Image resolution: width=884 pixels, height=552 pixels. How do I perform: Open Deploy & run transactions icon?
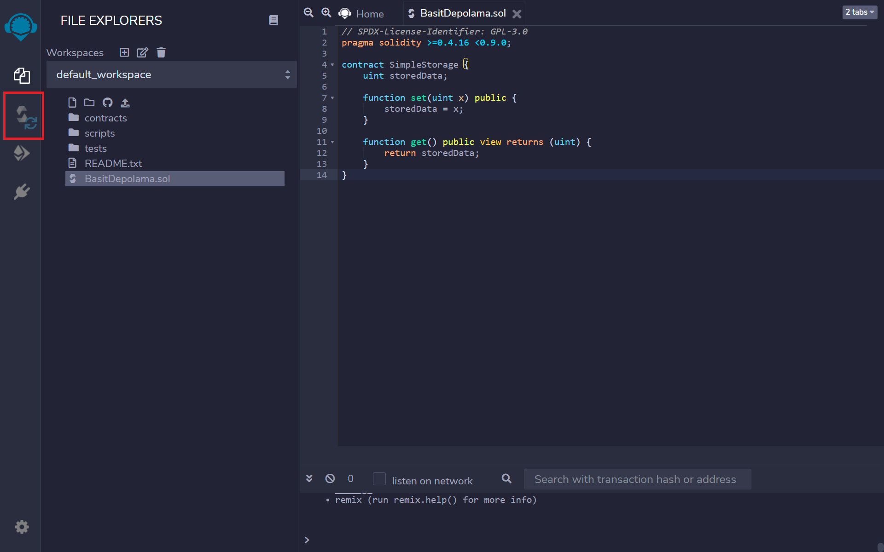coord(22,153)
